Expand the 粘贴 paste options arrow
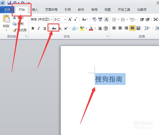This screenshot has width=159, height=135. click(x=6, y=30)
